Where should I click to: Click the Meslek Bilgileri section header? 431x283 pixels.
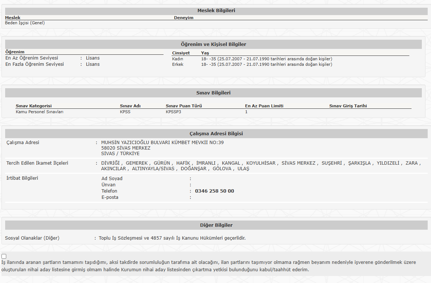[x=216, y=11]
